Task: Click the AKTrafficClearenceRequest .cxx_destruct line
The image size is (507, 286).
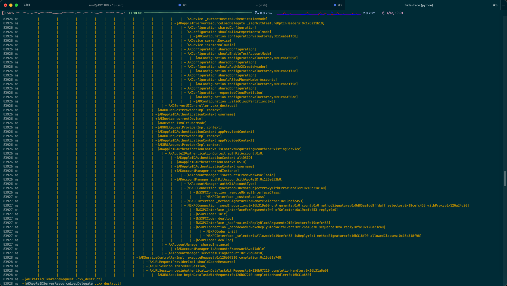Action: (x=62, y=279)
